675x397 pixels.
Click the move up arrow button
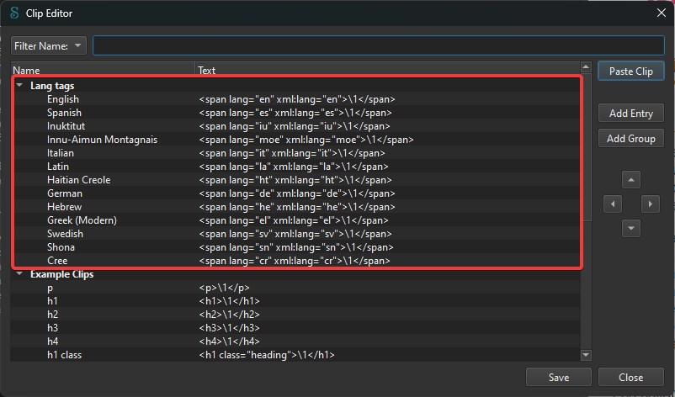[630, 180]
